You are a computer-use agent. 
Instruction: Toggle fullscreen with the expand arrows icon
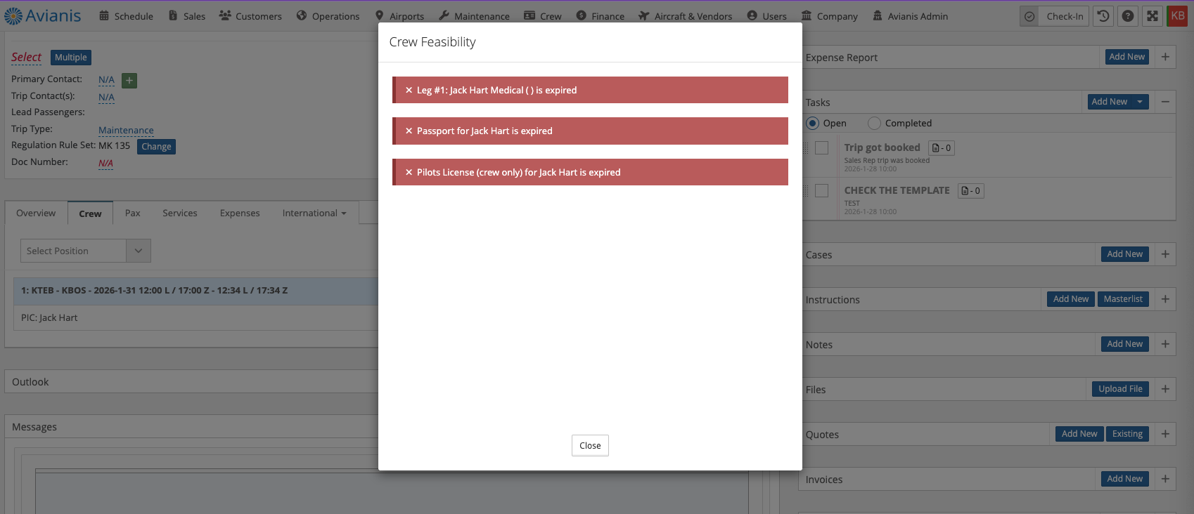1153,16
